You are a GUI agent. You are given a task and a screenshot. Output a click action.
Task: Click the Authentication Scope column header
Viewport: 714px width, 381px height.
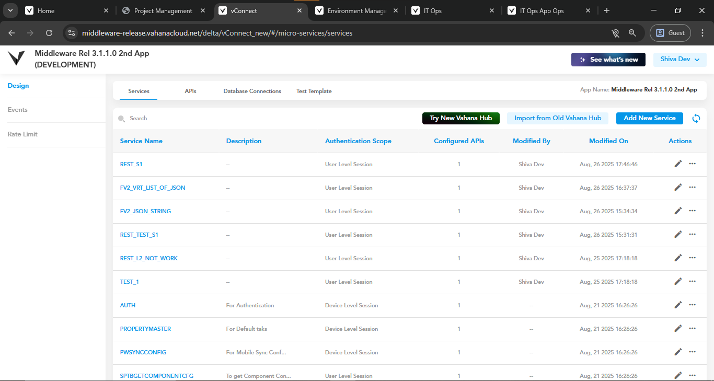click(358, 141)
